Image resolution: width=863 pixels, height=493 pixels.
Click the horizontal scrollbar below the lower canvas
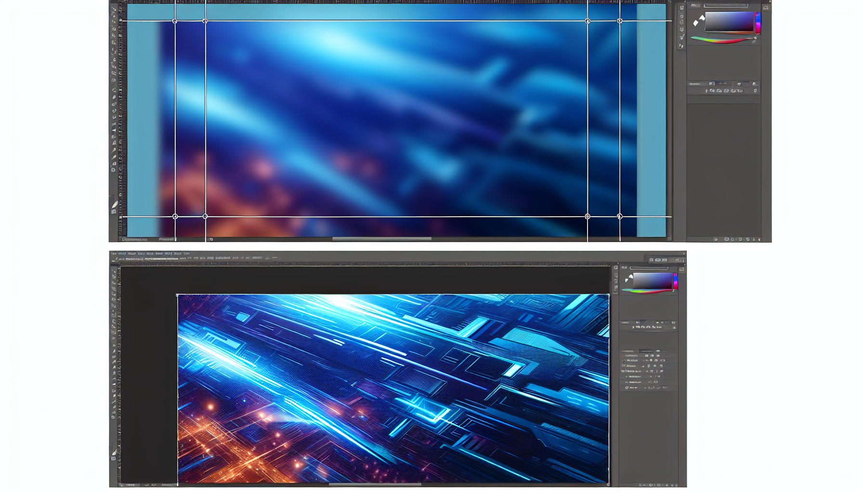pos(375,484)
